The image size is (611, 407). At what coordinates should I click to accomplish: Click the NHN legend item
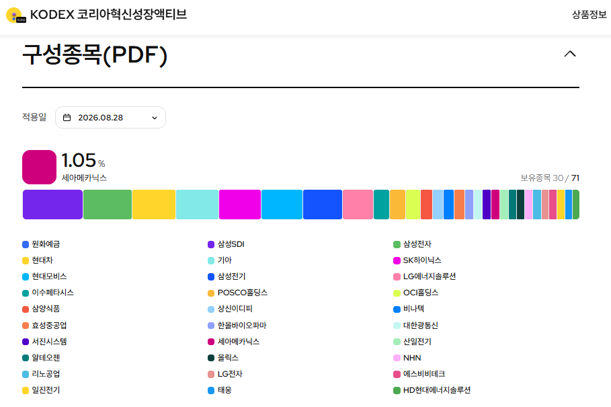point(407,357)
